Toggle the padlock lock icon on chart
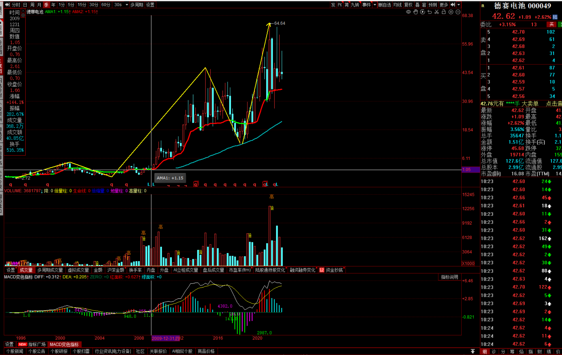 point(443,12)
